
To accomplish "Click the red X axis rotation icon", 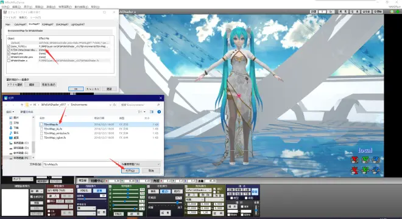I will click(x=354, y=160).
